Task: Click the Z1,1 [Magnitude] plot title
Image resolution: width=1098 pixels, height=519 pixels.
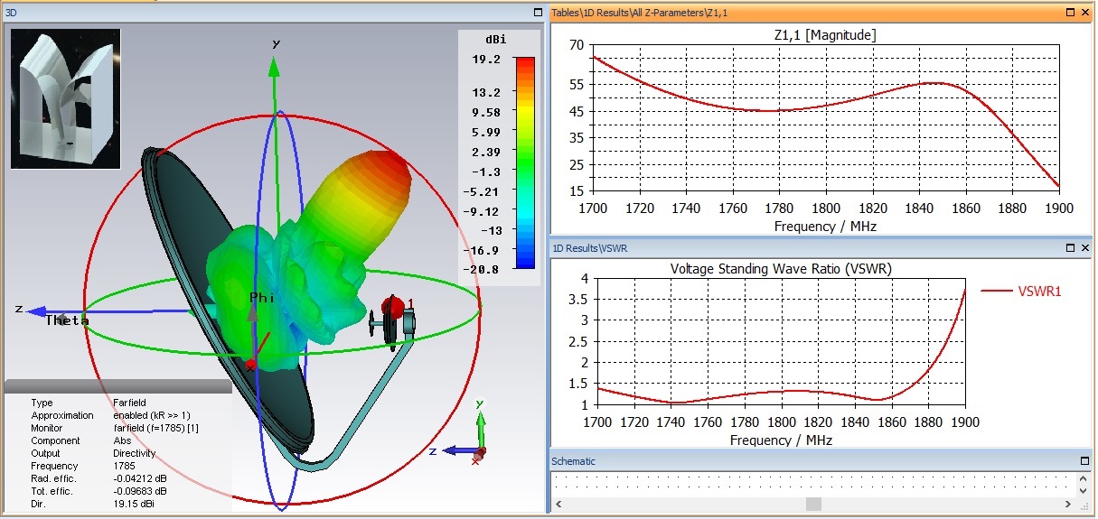Action: pos(825,35)
